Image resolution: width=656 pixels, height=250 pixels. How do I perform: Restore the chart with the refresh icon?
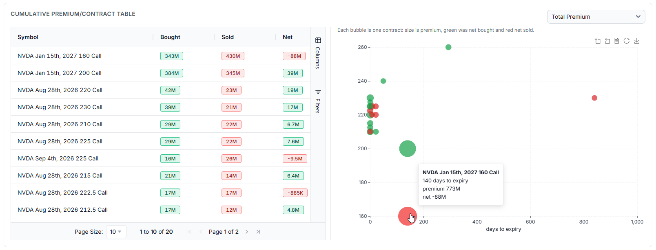pos(627,41)
